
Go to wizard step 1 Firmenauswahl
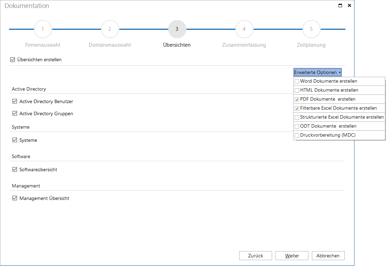click(43, 29)
